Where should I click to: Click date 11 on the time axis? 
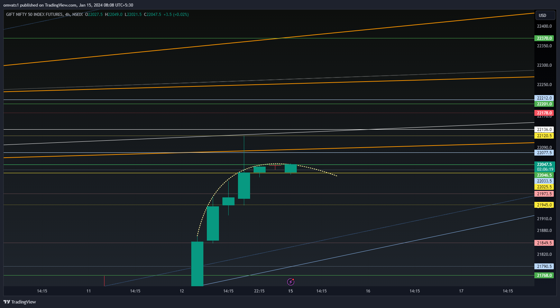[x=89, y=291]
